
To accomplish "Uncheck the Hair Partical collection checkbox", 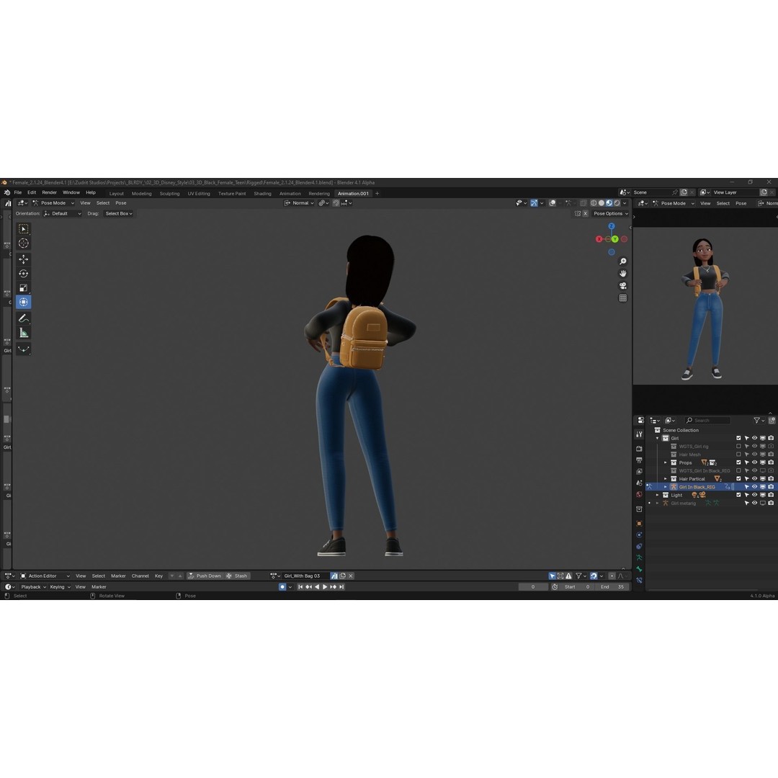I will point(738,479).
